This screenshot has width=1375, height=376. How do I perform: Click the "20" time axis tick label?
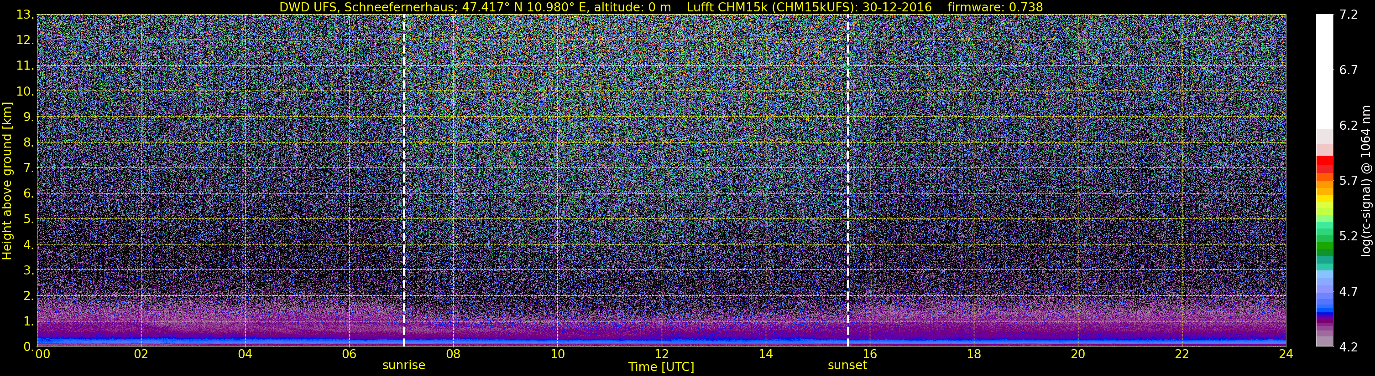coord(1078,354)
